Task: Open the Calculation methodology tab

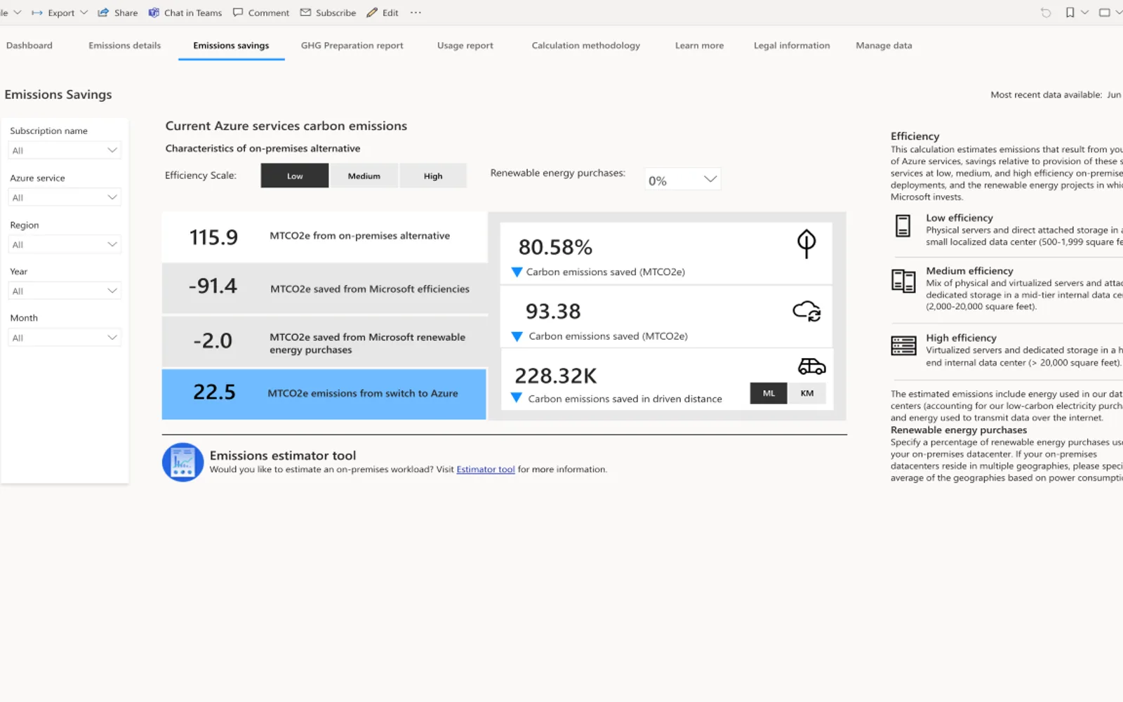Action: click(586, 46)
